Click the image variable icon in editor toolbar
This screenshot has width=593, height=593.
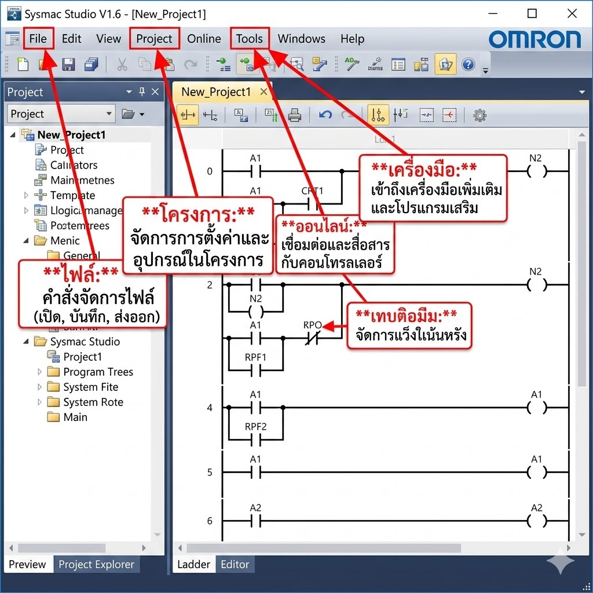[241, 115]
